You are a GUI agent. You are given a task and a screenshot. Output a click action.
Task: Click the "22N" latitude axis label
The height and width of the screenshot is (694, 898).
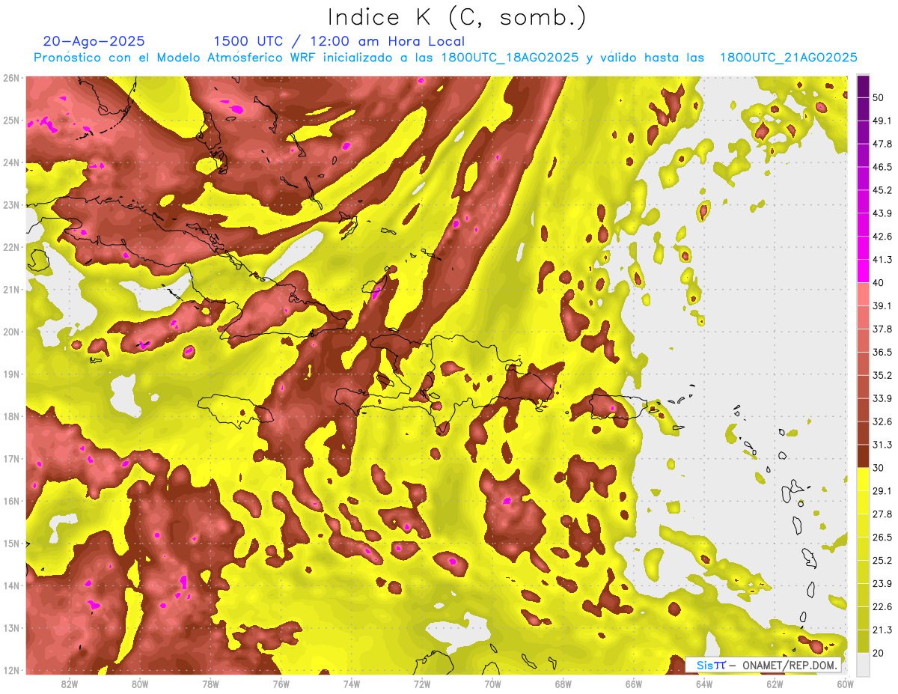click(x=10, y=247)
